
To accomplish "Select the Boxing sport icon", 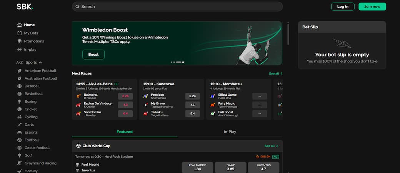I will coord(20,101).
